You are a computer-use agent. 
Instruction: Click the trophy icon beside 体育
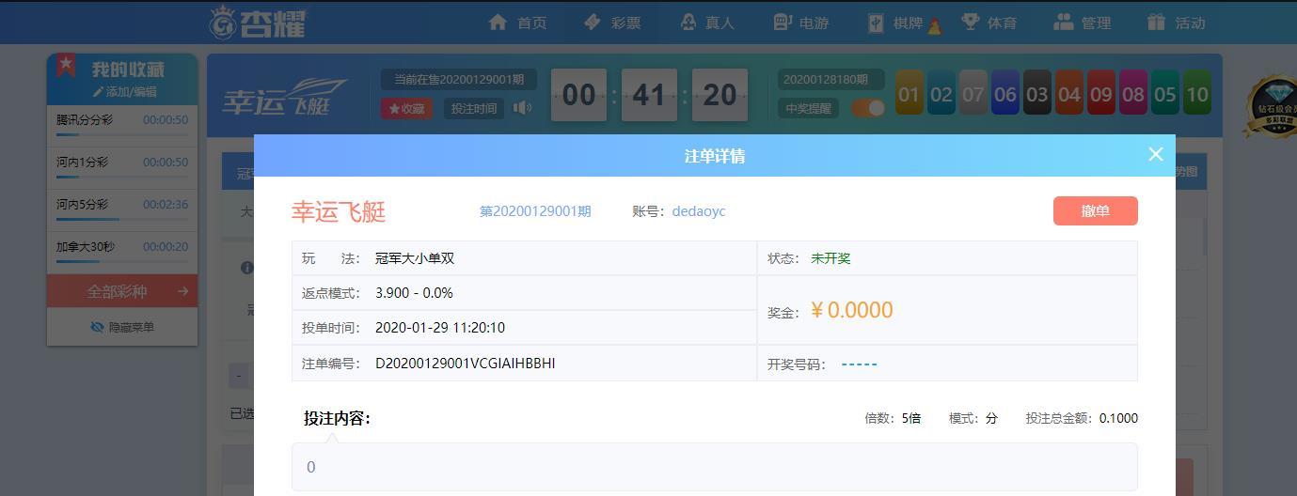pyautogui.click(x=970, y=22)
